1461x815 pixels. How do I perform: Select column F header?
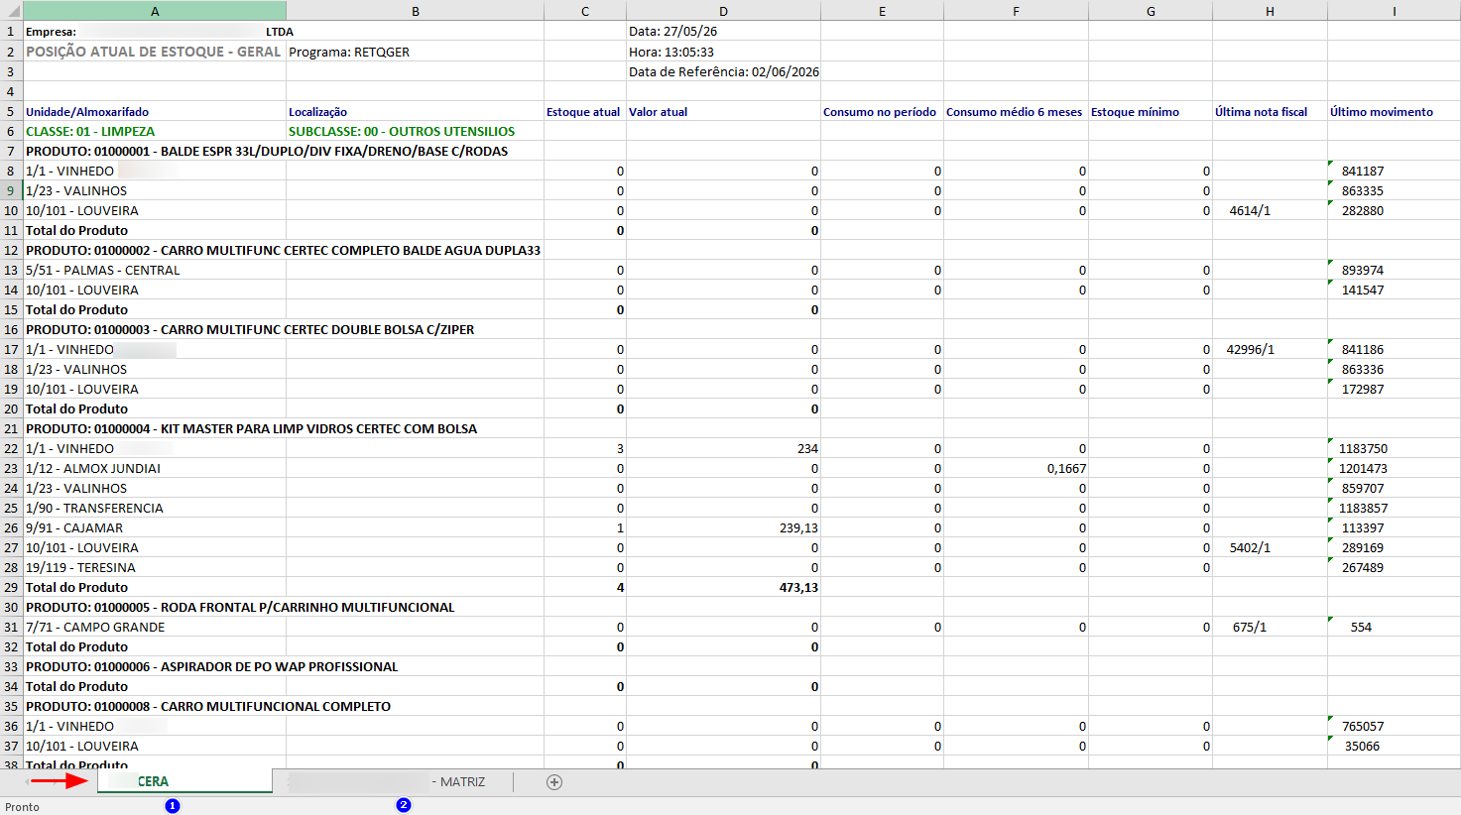[1016, 11]
